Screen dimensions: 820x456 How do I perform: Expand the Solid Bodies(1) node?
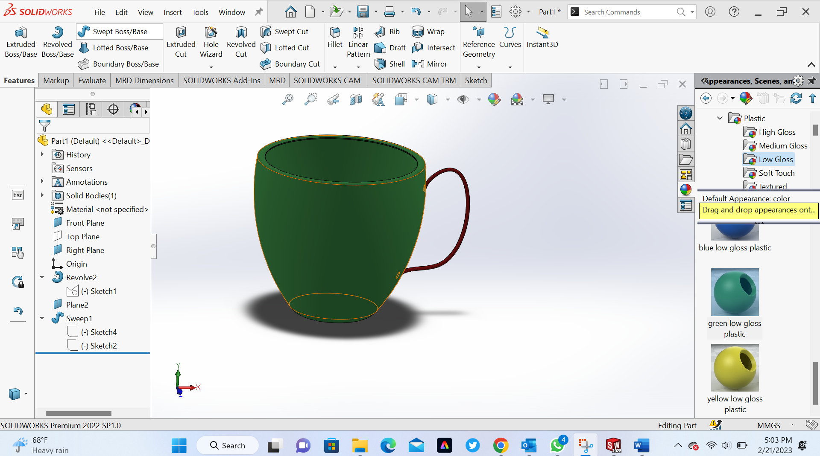[42, 195]
